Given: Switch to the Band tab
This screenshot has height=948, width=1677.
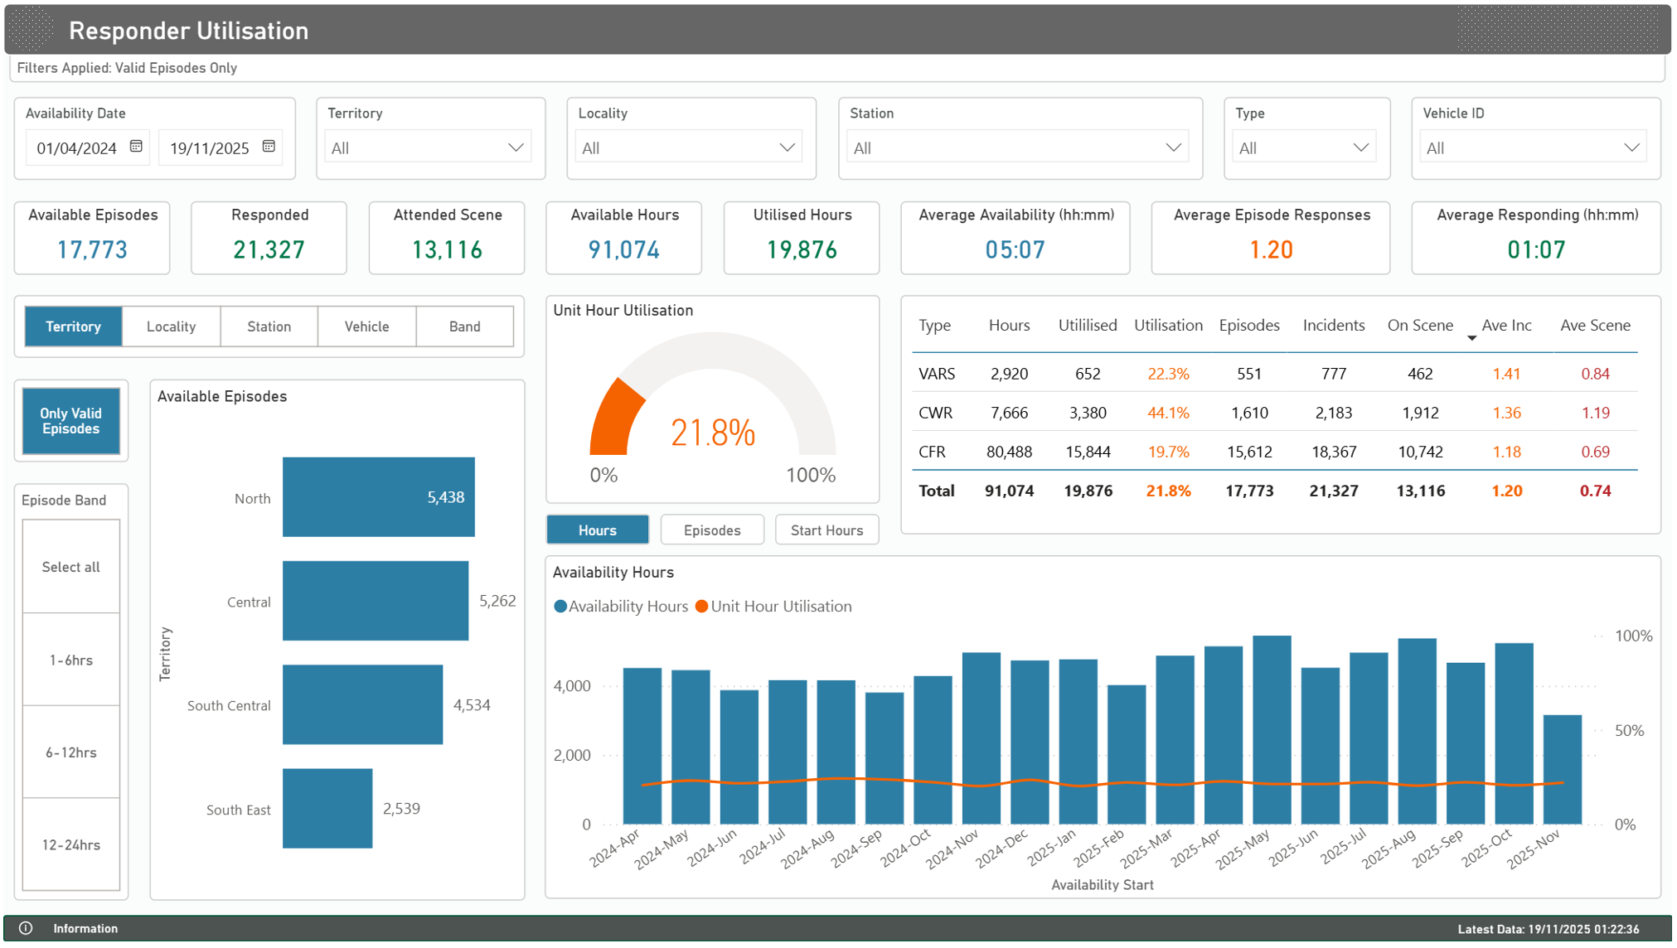Looking at the screenshot, I should point(464,326).
